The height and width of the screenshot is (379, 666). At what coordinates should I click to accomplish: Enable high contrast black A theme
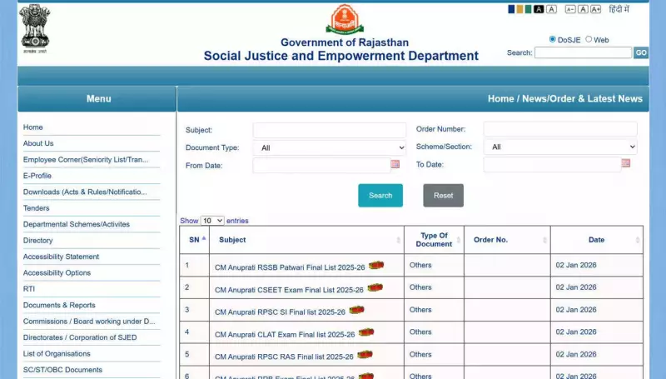[x=539, y=9]
